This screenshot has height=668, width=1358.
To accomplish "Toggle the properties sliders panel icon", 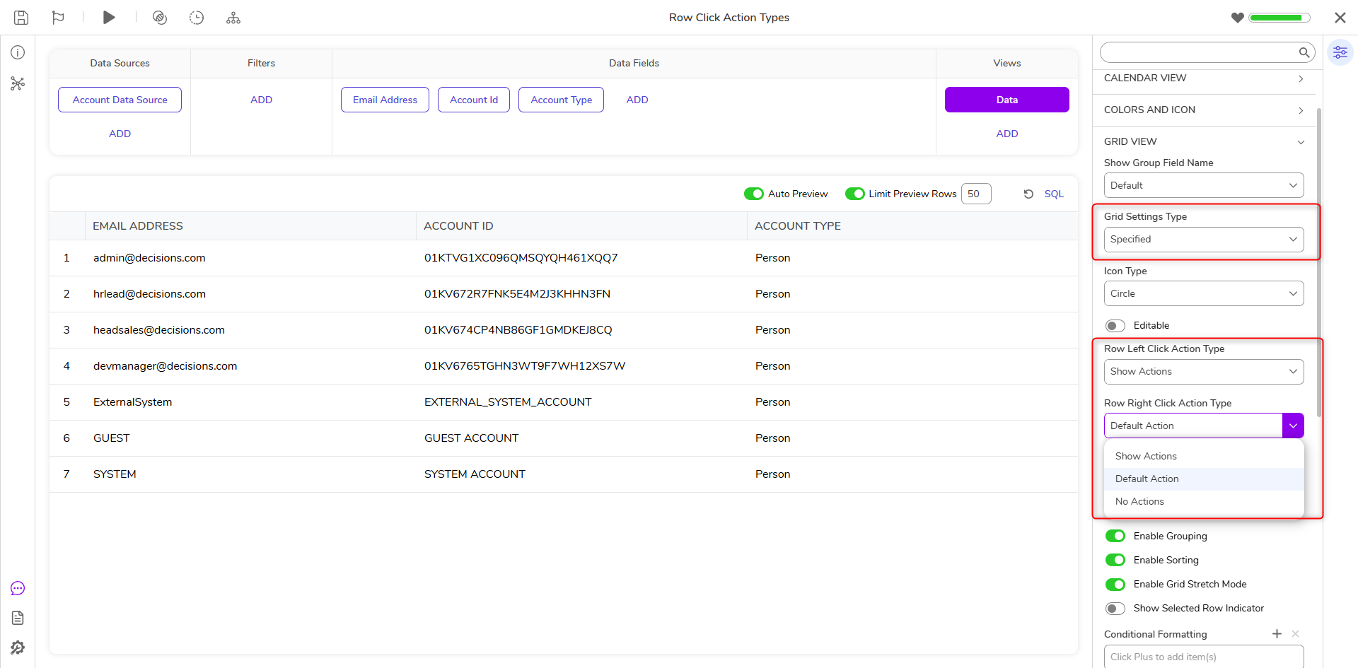I will (x=1340, y=52).
